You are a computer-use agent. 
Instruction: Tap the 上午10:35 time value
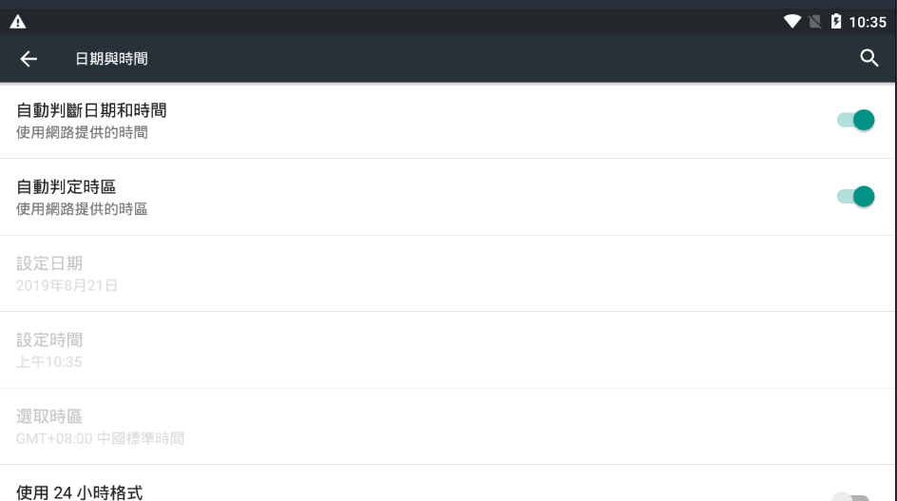click(x=48, y=361)
